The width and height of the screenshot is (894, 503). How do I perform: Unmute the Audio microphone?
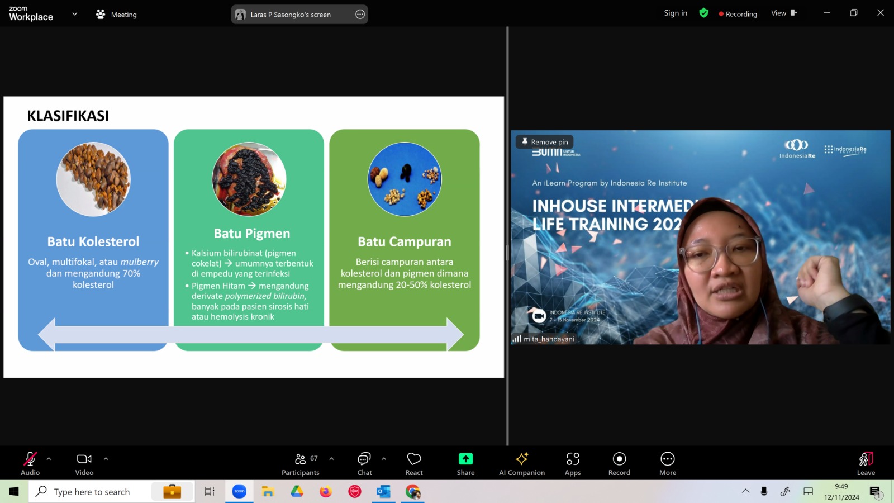[x=30, y=464]
